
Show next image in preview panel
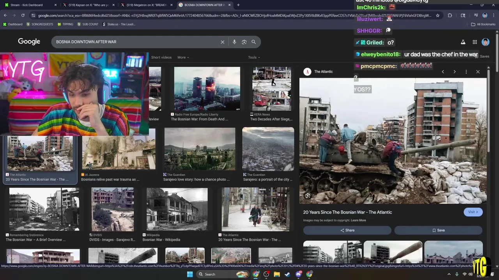(455, 72)
